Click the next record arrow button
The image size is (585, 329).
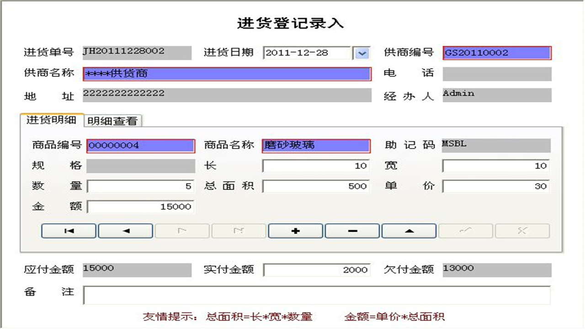181,231
